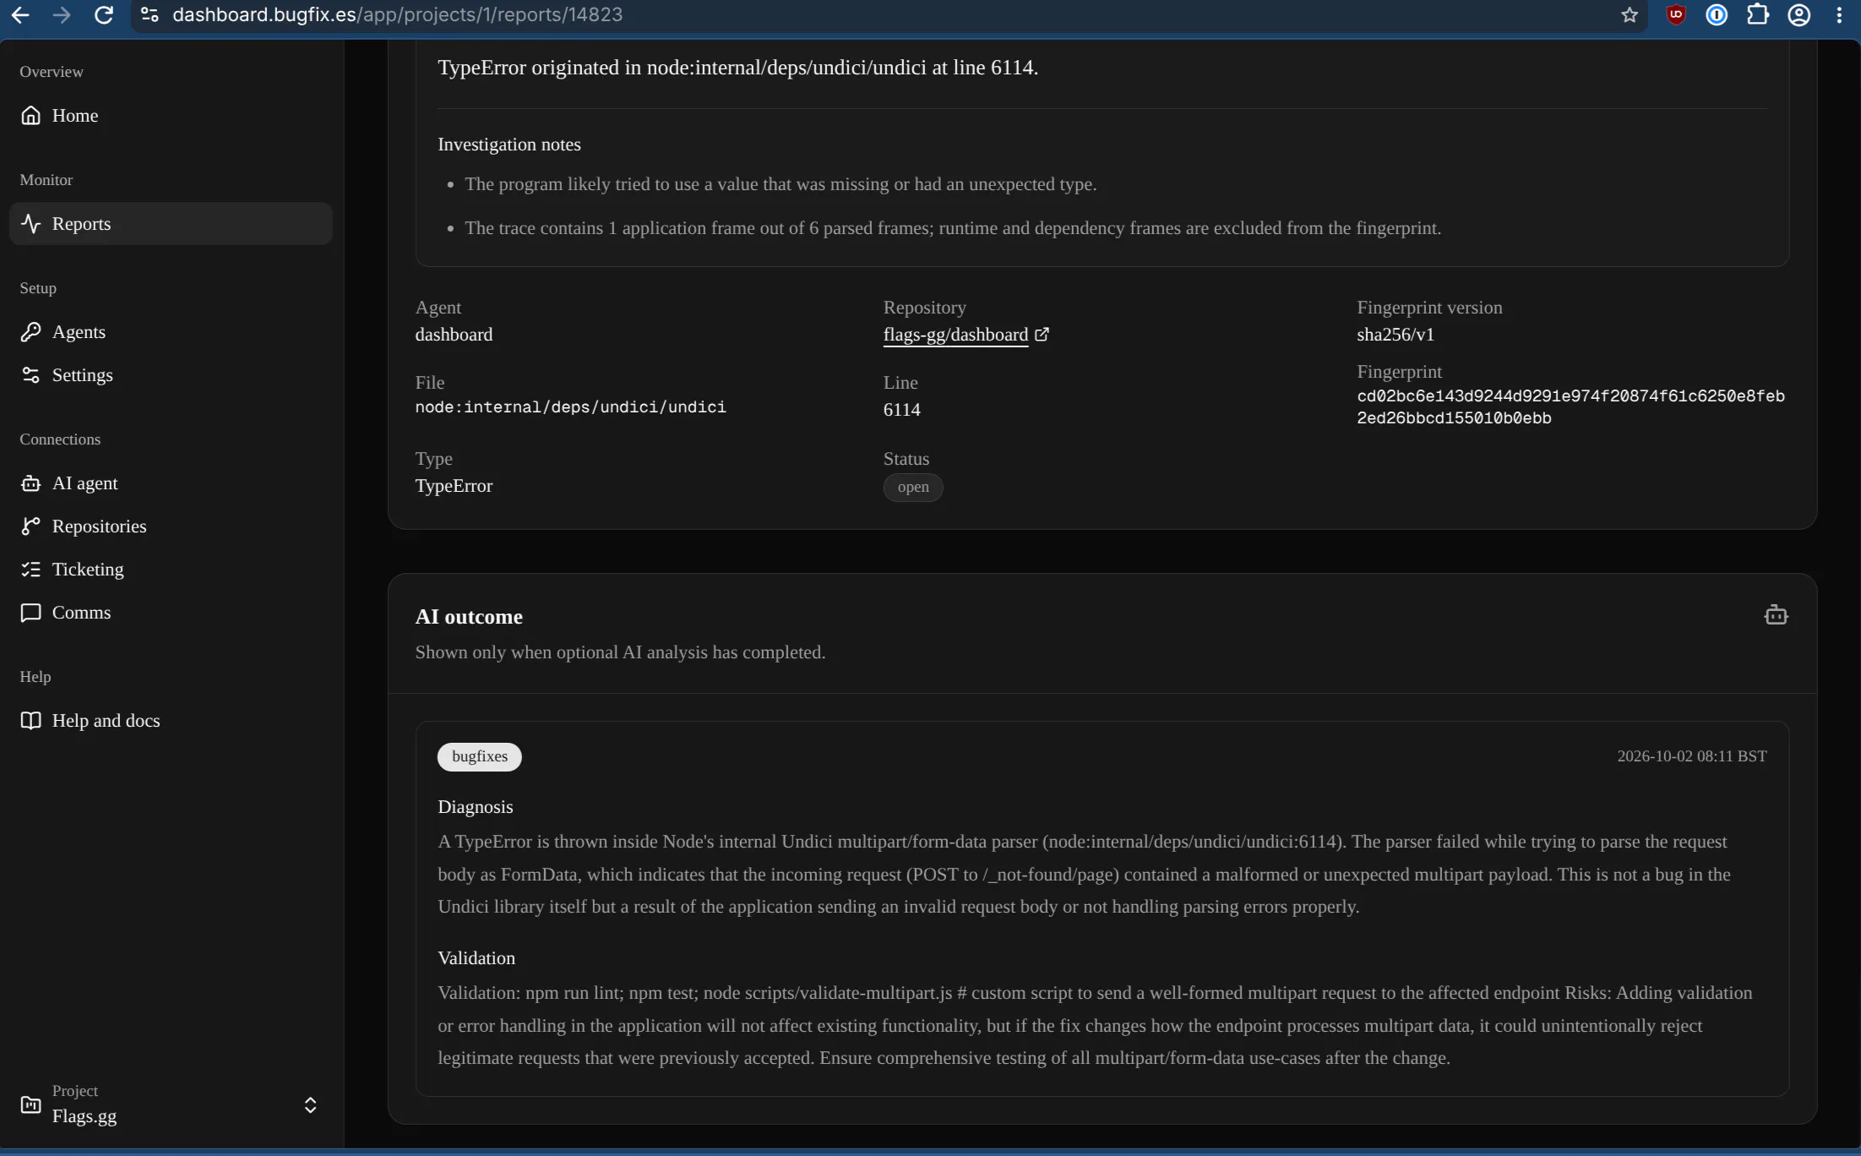Viewport: 1861px width, 1156px height.
Task: Click the Investigation notes heading
Action: pyautogui.click(x=509, y=144)
